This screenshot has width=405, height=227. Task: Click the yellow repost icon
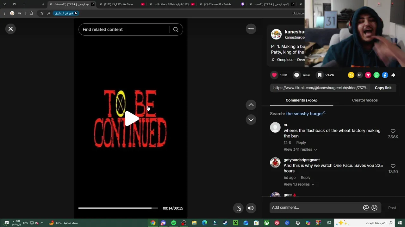pos(351,75)
